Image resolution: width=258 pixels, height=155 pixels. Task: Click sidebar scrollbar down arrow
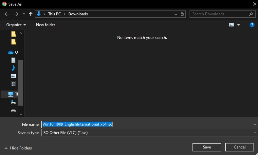(x=21, y=114)
